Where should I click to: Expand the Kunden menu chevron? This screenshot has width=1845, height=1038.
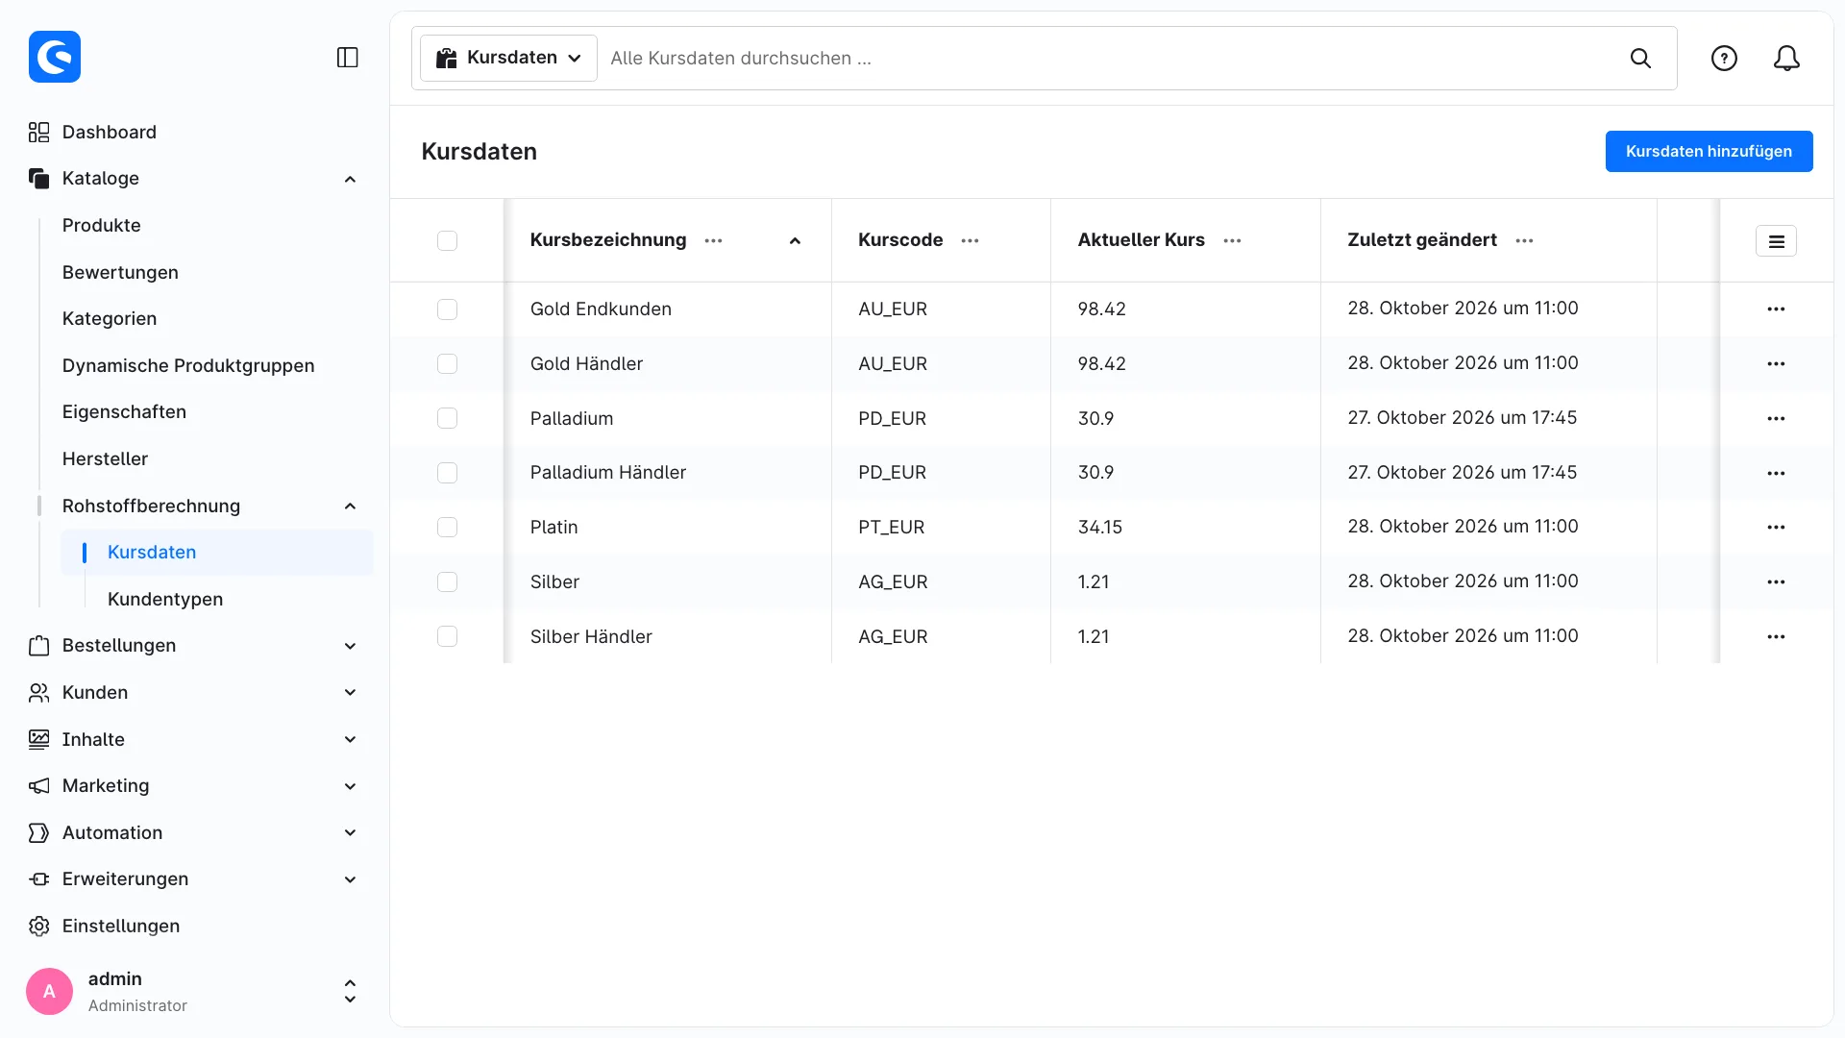(350, 693)
